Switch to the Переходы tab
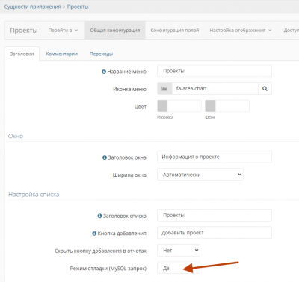299x282 pixels. coord(101,54)
